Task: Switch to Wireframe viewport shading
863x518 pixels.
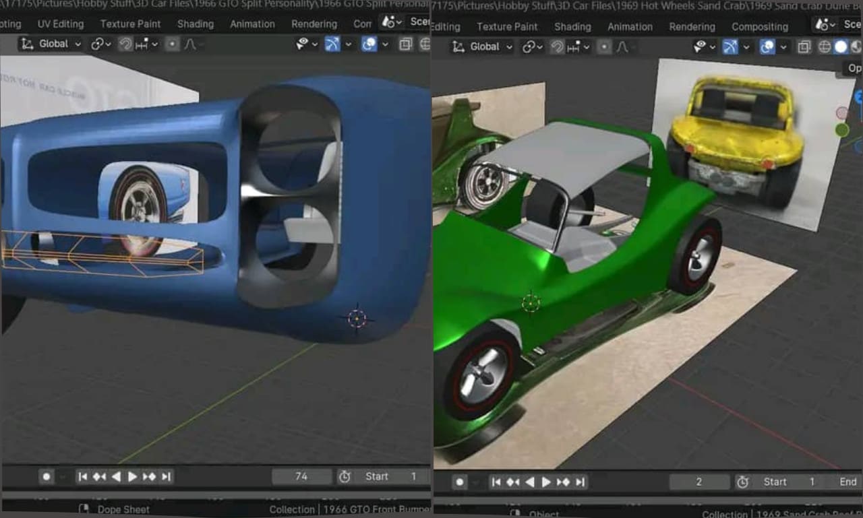Action: pos(824,46)
